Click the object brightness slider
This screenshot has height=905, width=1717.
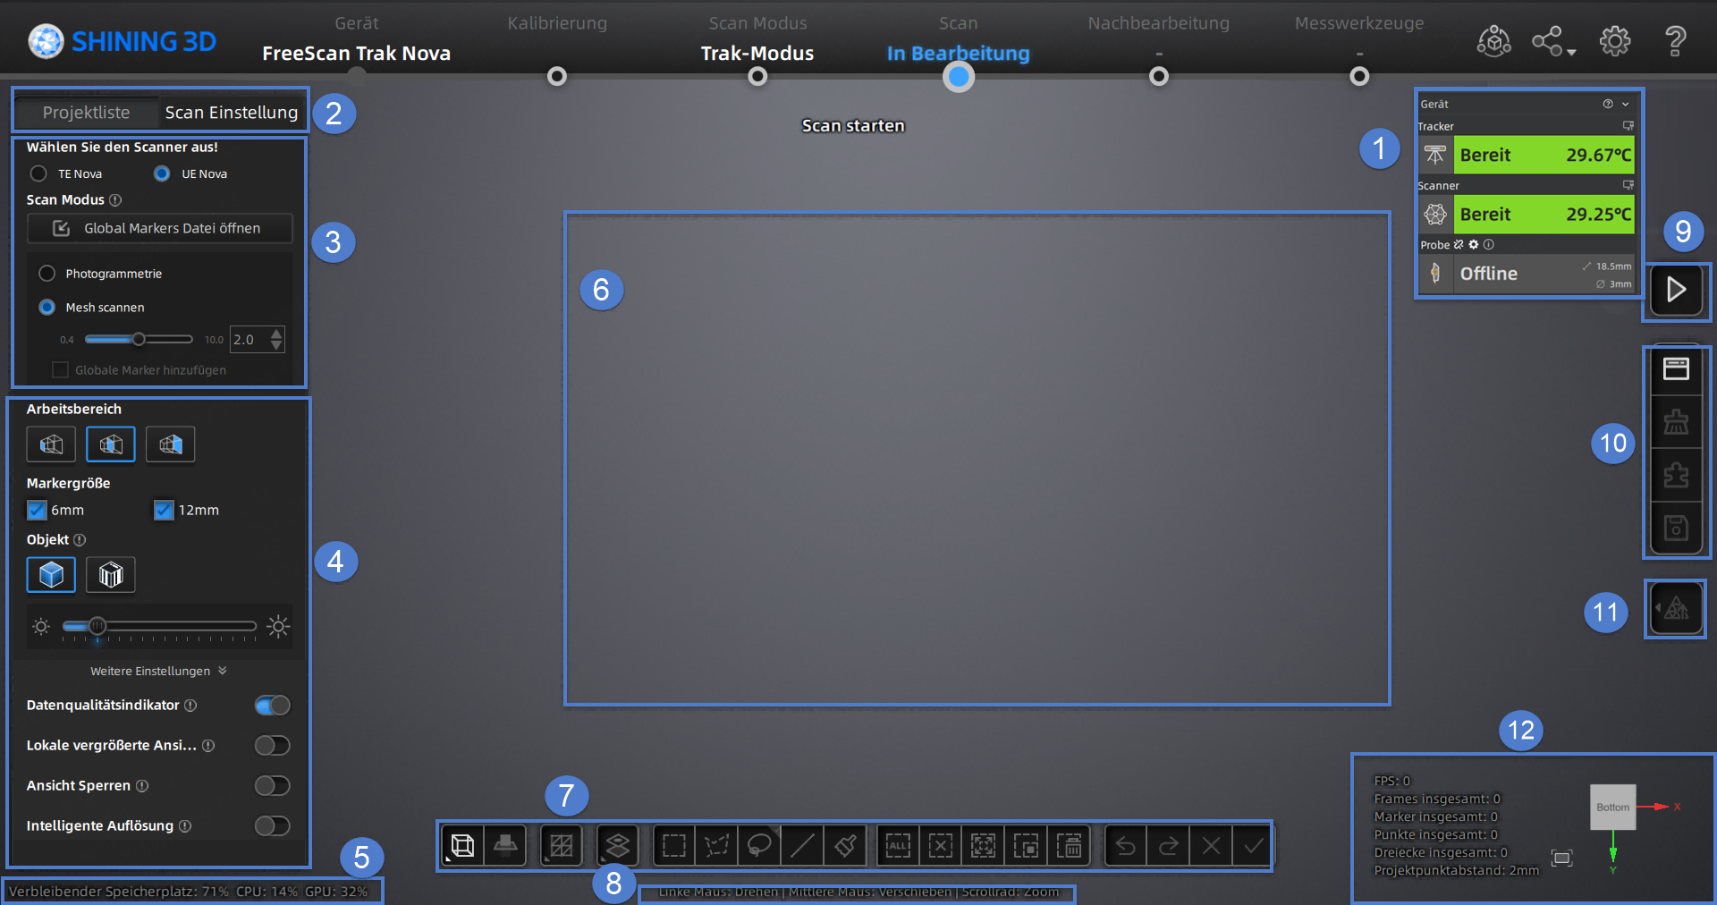point(159,626)
